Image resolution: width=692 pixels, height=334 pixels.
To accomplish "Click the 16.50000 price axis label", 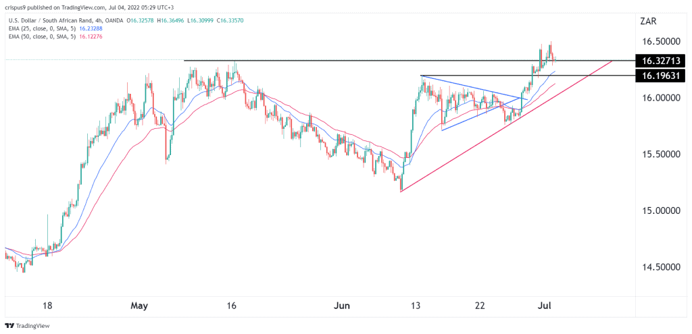I will click(661, 41).
